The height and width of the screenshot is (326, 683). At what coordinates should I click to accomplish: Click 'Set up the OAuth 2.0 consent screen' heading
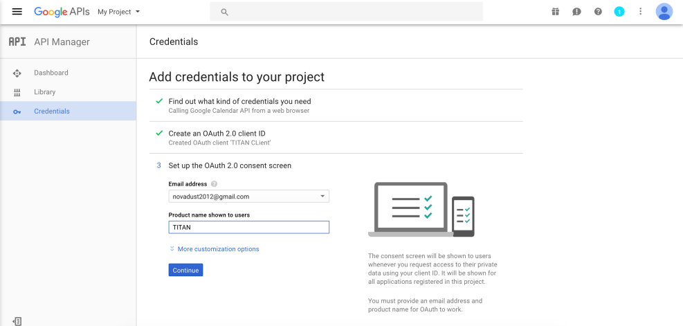click(x=230, y=165)
